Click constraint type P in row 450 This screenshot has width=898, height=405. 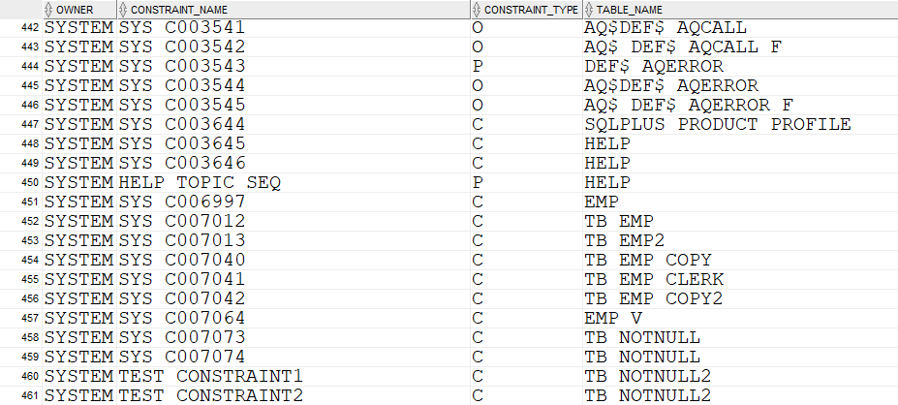[x=478, y=183]
